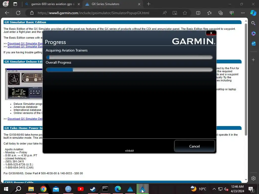
Task: Open the Windows Start menu
Action: (x=6, y=189)
